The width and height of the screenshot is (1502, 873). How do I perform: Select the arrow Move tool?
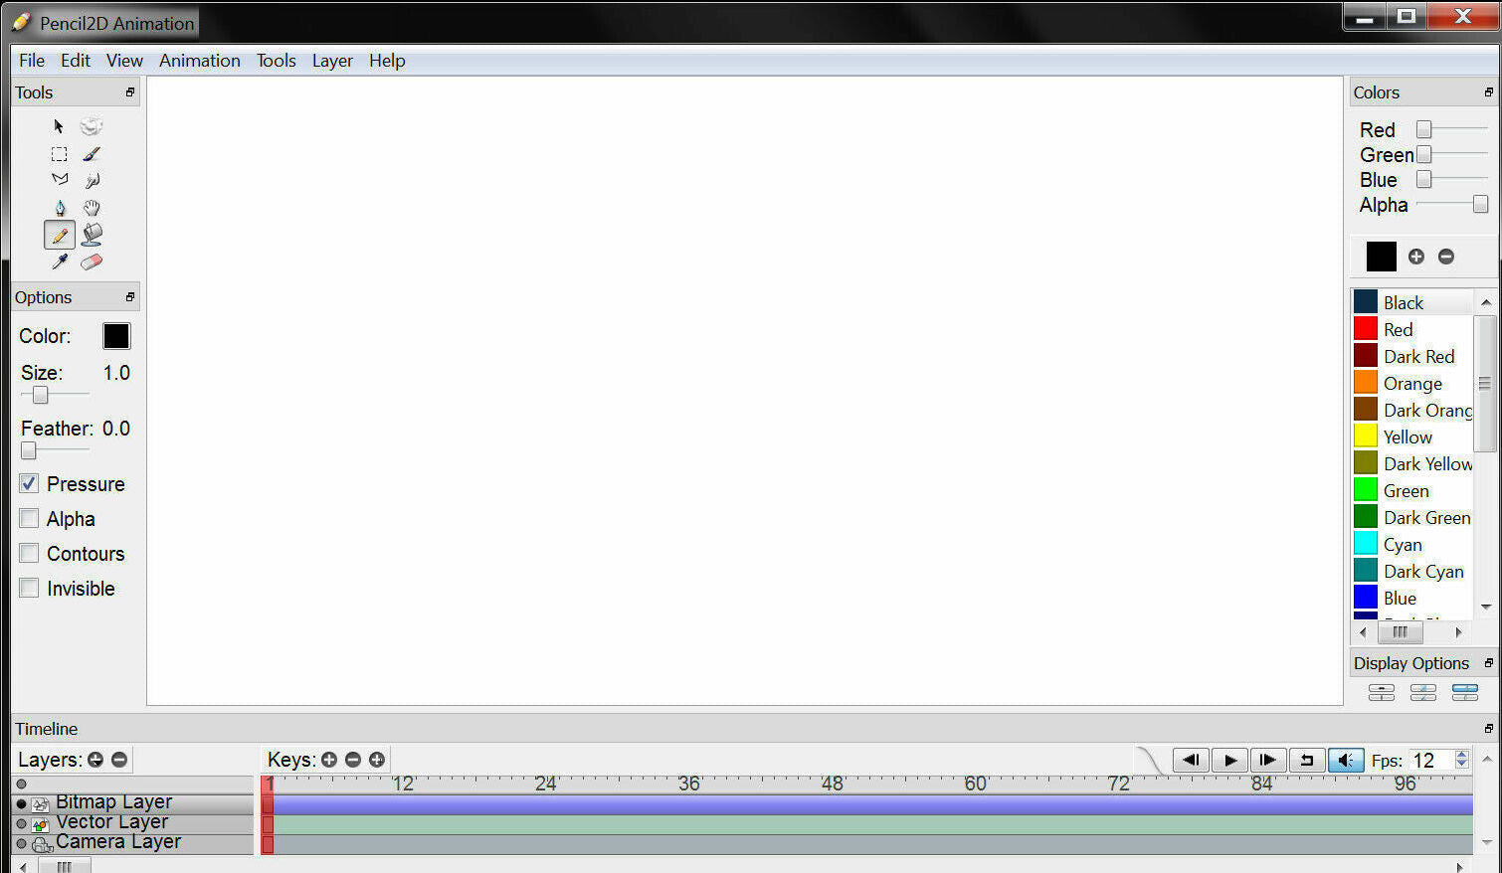[x=59, y=126]
